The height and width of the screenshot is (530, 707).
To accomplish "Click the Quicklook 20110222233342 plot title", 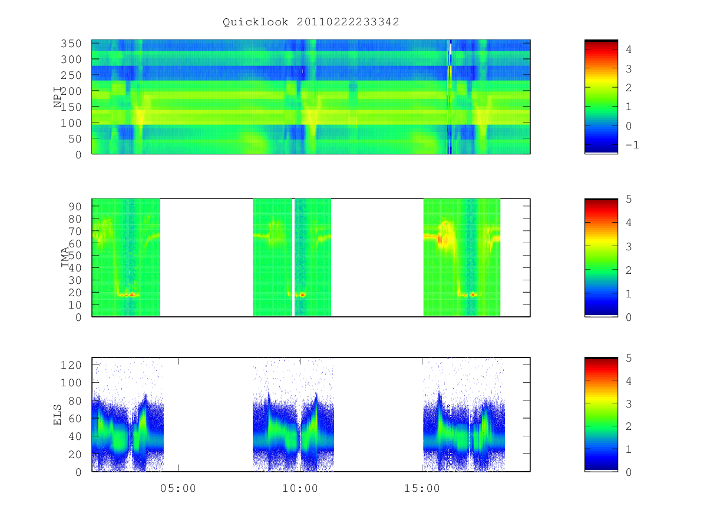I will click(310, 22).
